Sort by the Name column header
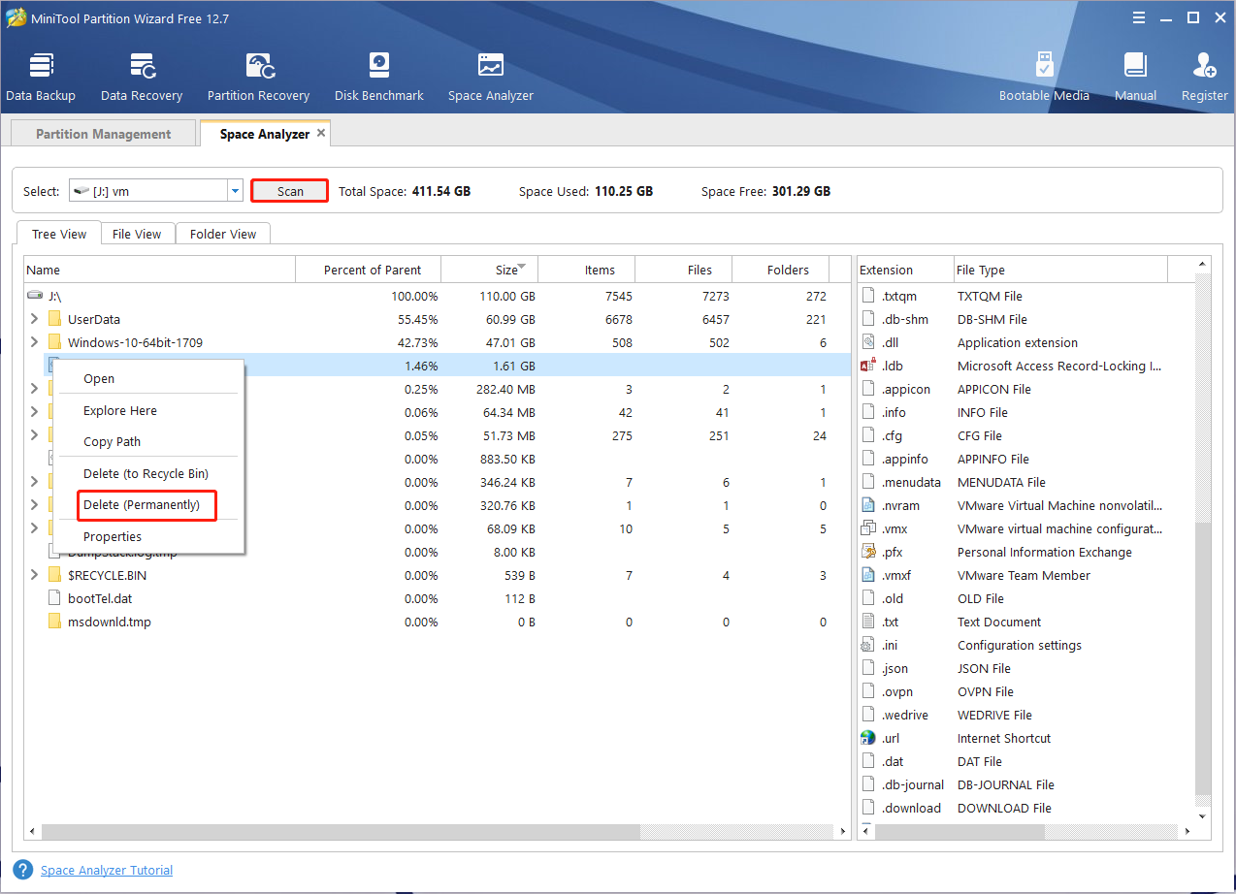 click(x=159, y=270)
